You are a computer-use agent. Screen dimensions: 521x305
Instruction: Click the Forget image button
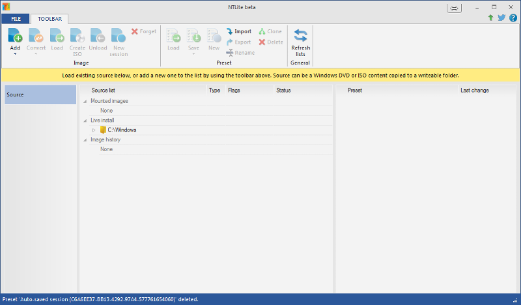tap(143, 31)
